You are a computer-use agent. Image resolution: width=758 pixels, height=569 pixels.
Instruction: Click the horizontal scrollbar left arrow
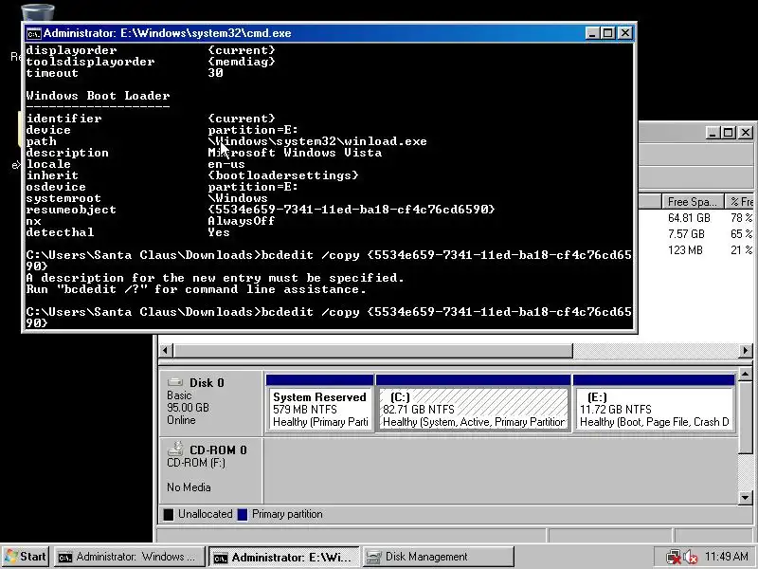[x=165, y=350]
